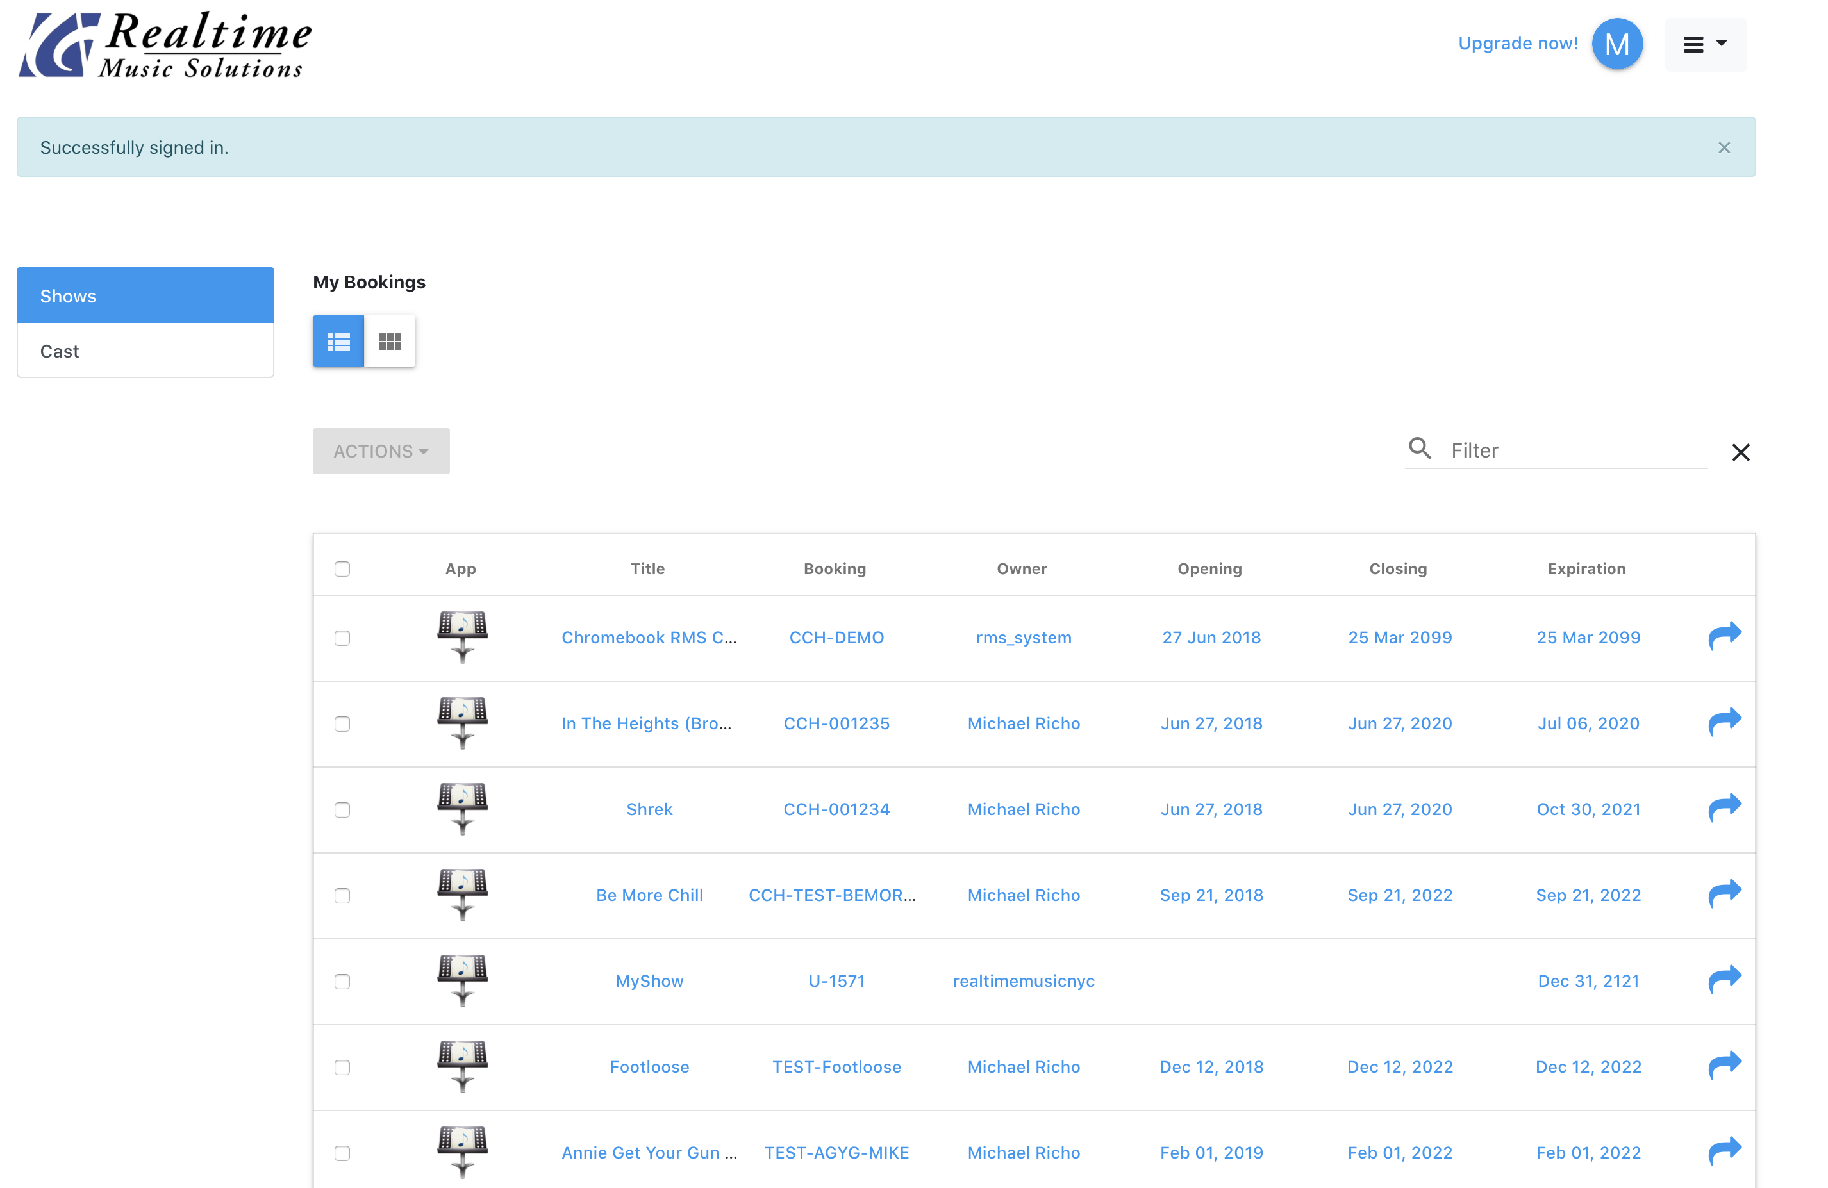Switch to grid view layout
This screenshot has width=1828, height=1188.
click(390, 341)
